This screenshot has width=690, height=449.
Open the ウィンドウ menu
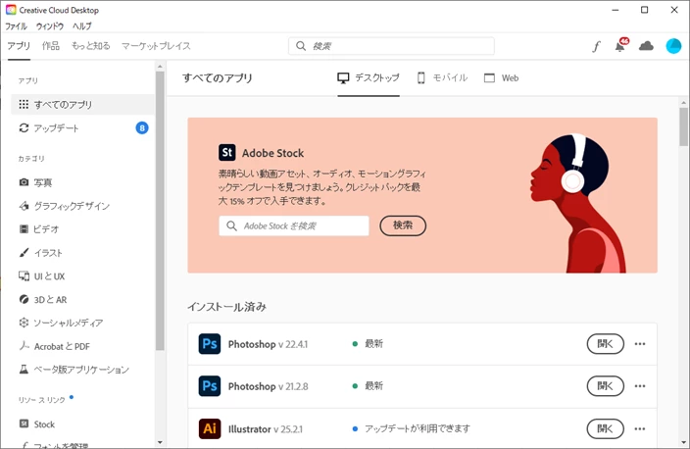[x=50, y=26]
